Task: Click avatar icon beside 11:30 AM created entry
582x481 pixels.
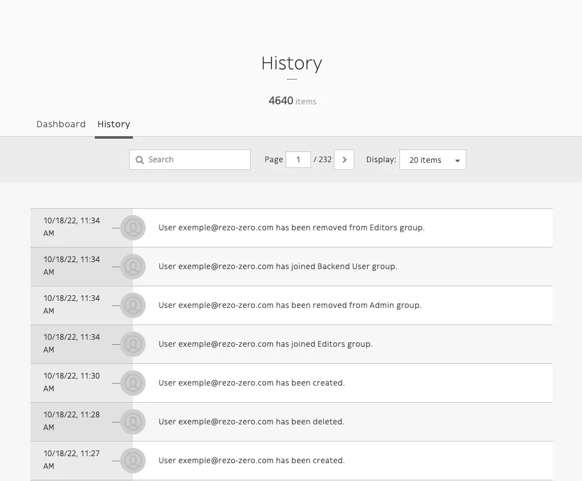Action: pyautogui.click(x=133, y=383)
